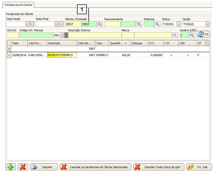Screen dimensions: 214x172
Task: Click Cancelar Todos Itens da grid
Action: 159,167
